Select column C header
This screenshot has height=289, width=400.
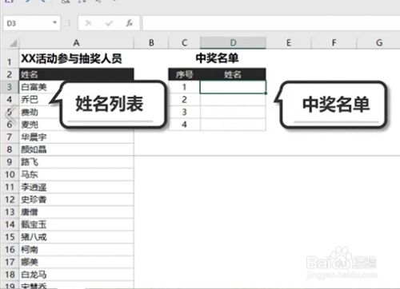[184, 43]
